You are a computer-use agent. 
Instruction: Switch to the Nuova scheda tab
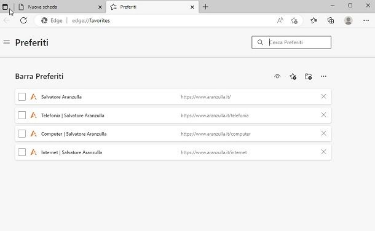[60, 7]
